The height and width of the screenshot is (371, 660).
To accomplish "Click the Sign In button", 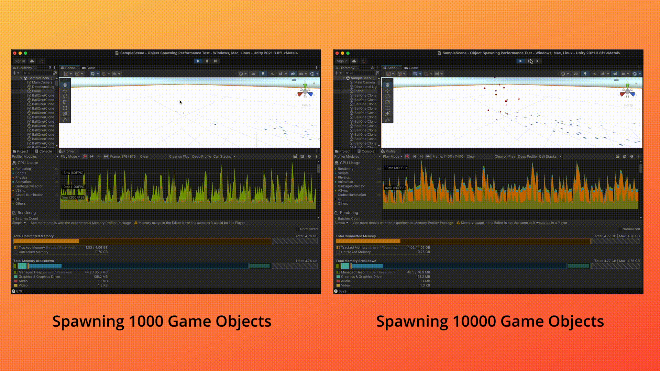I will point(19,61).
